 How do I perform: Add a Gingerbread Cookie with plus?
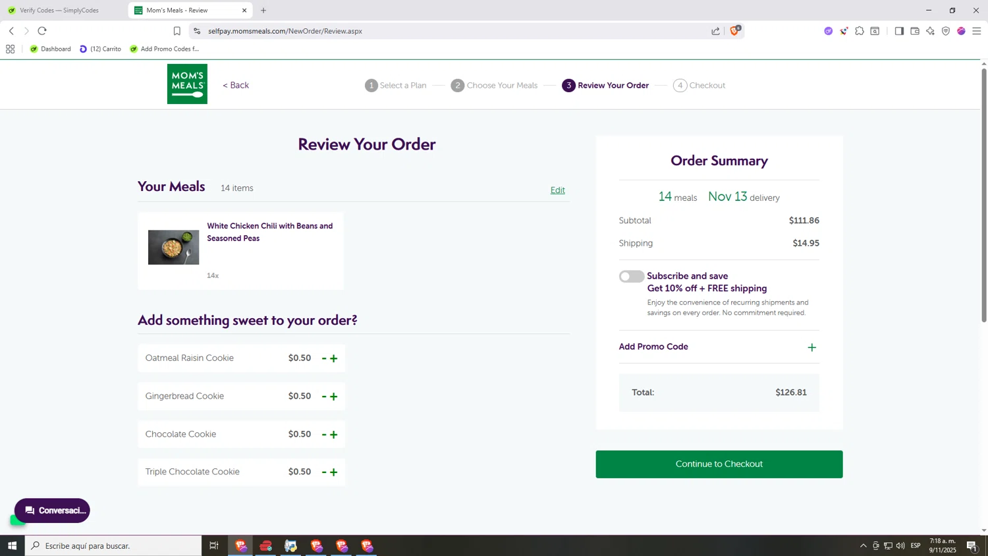334,397
